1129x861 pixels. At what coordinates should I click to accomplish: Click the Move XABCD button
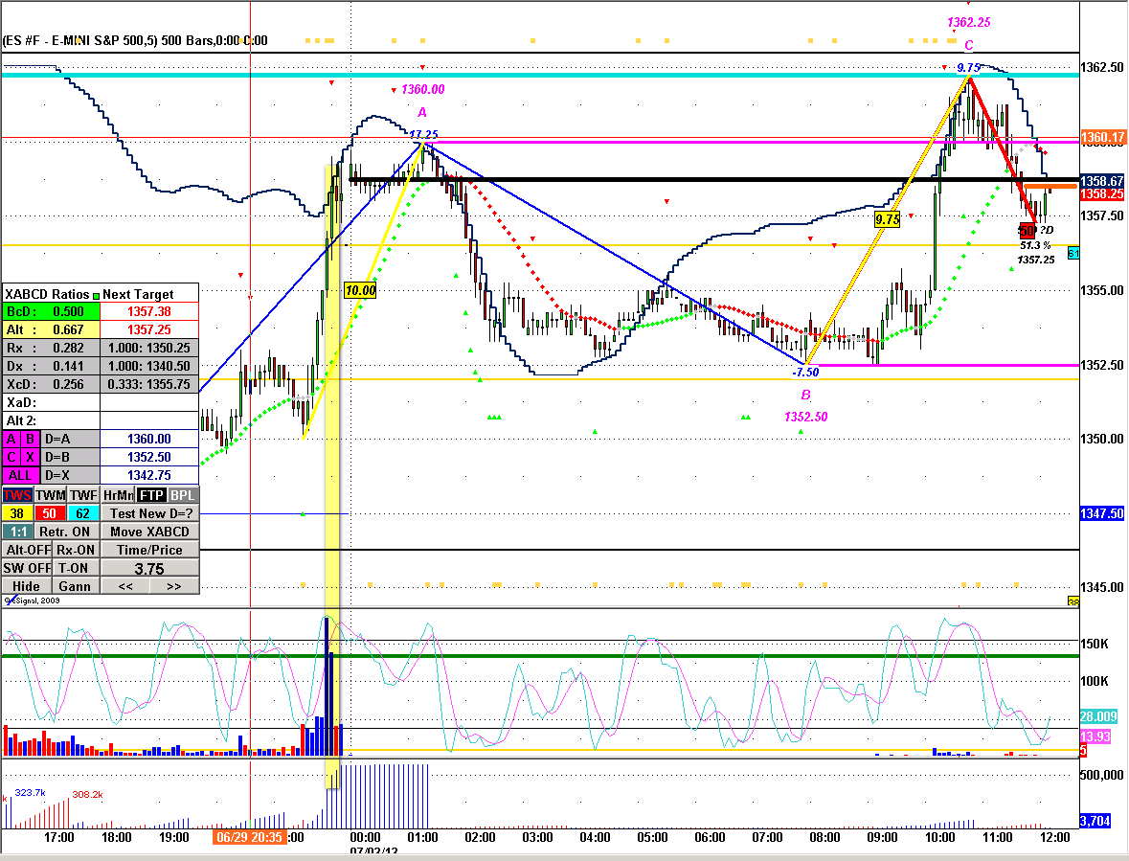(x=149, y=532)
